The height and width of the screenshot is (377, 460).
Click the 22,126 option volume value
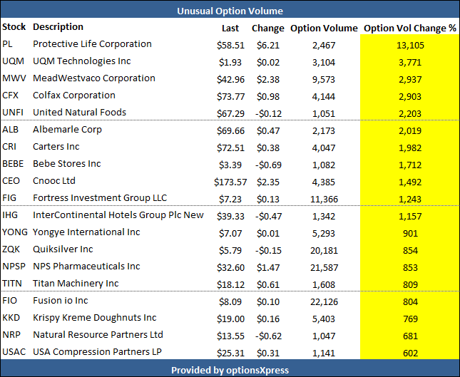pos(324,302)
